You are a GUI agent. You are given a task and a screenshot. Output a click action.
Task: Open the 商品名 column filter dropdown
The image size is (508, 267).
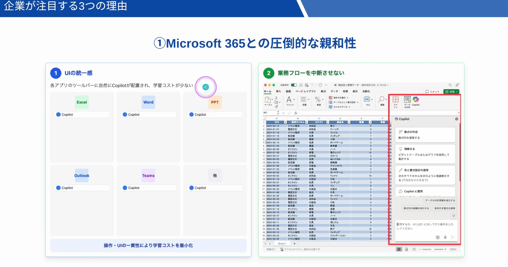point(349,122)
